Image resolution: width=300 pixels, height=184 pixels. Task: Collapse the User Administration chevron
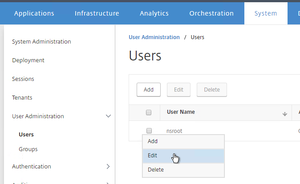pos(108,116)
